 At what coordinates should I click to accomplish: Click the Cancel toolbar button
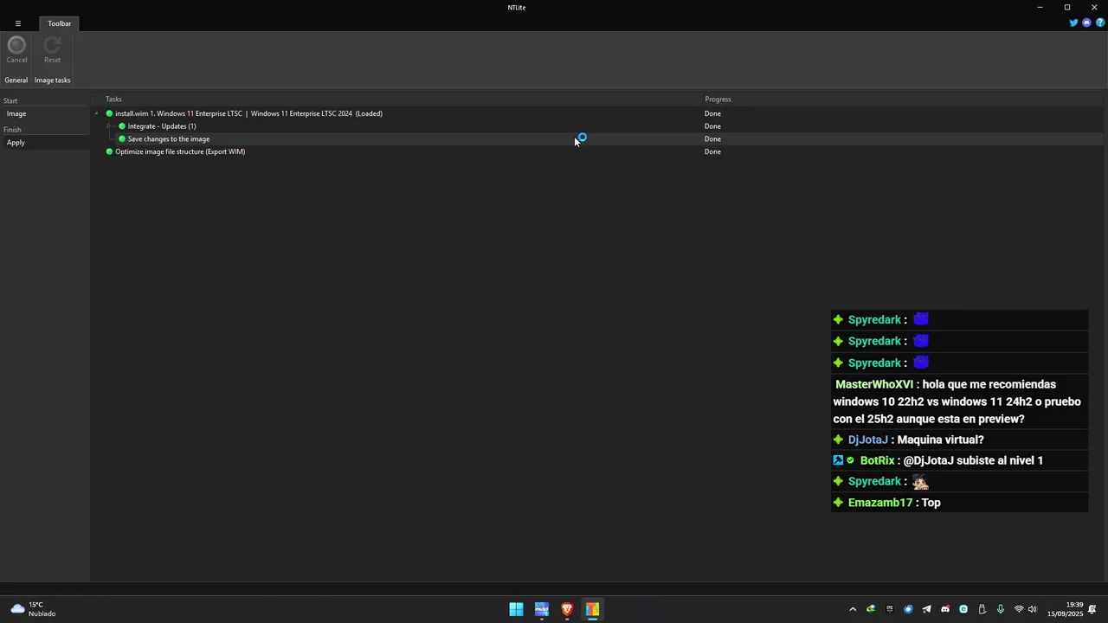coord(16,50)
